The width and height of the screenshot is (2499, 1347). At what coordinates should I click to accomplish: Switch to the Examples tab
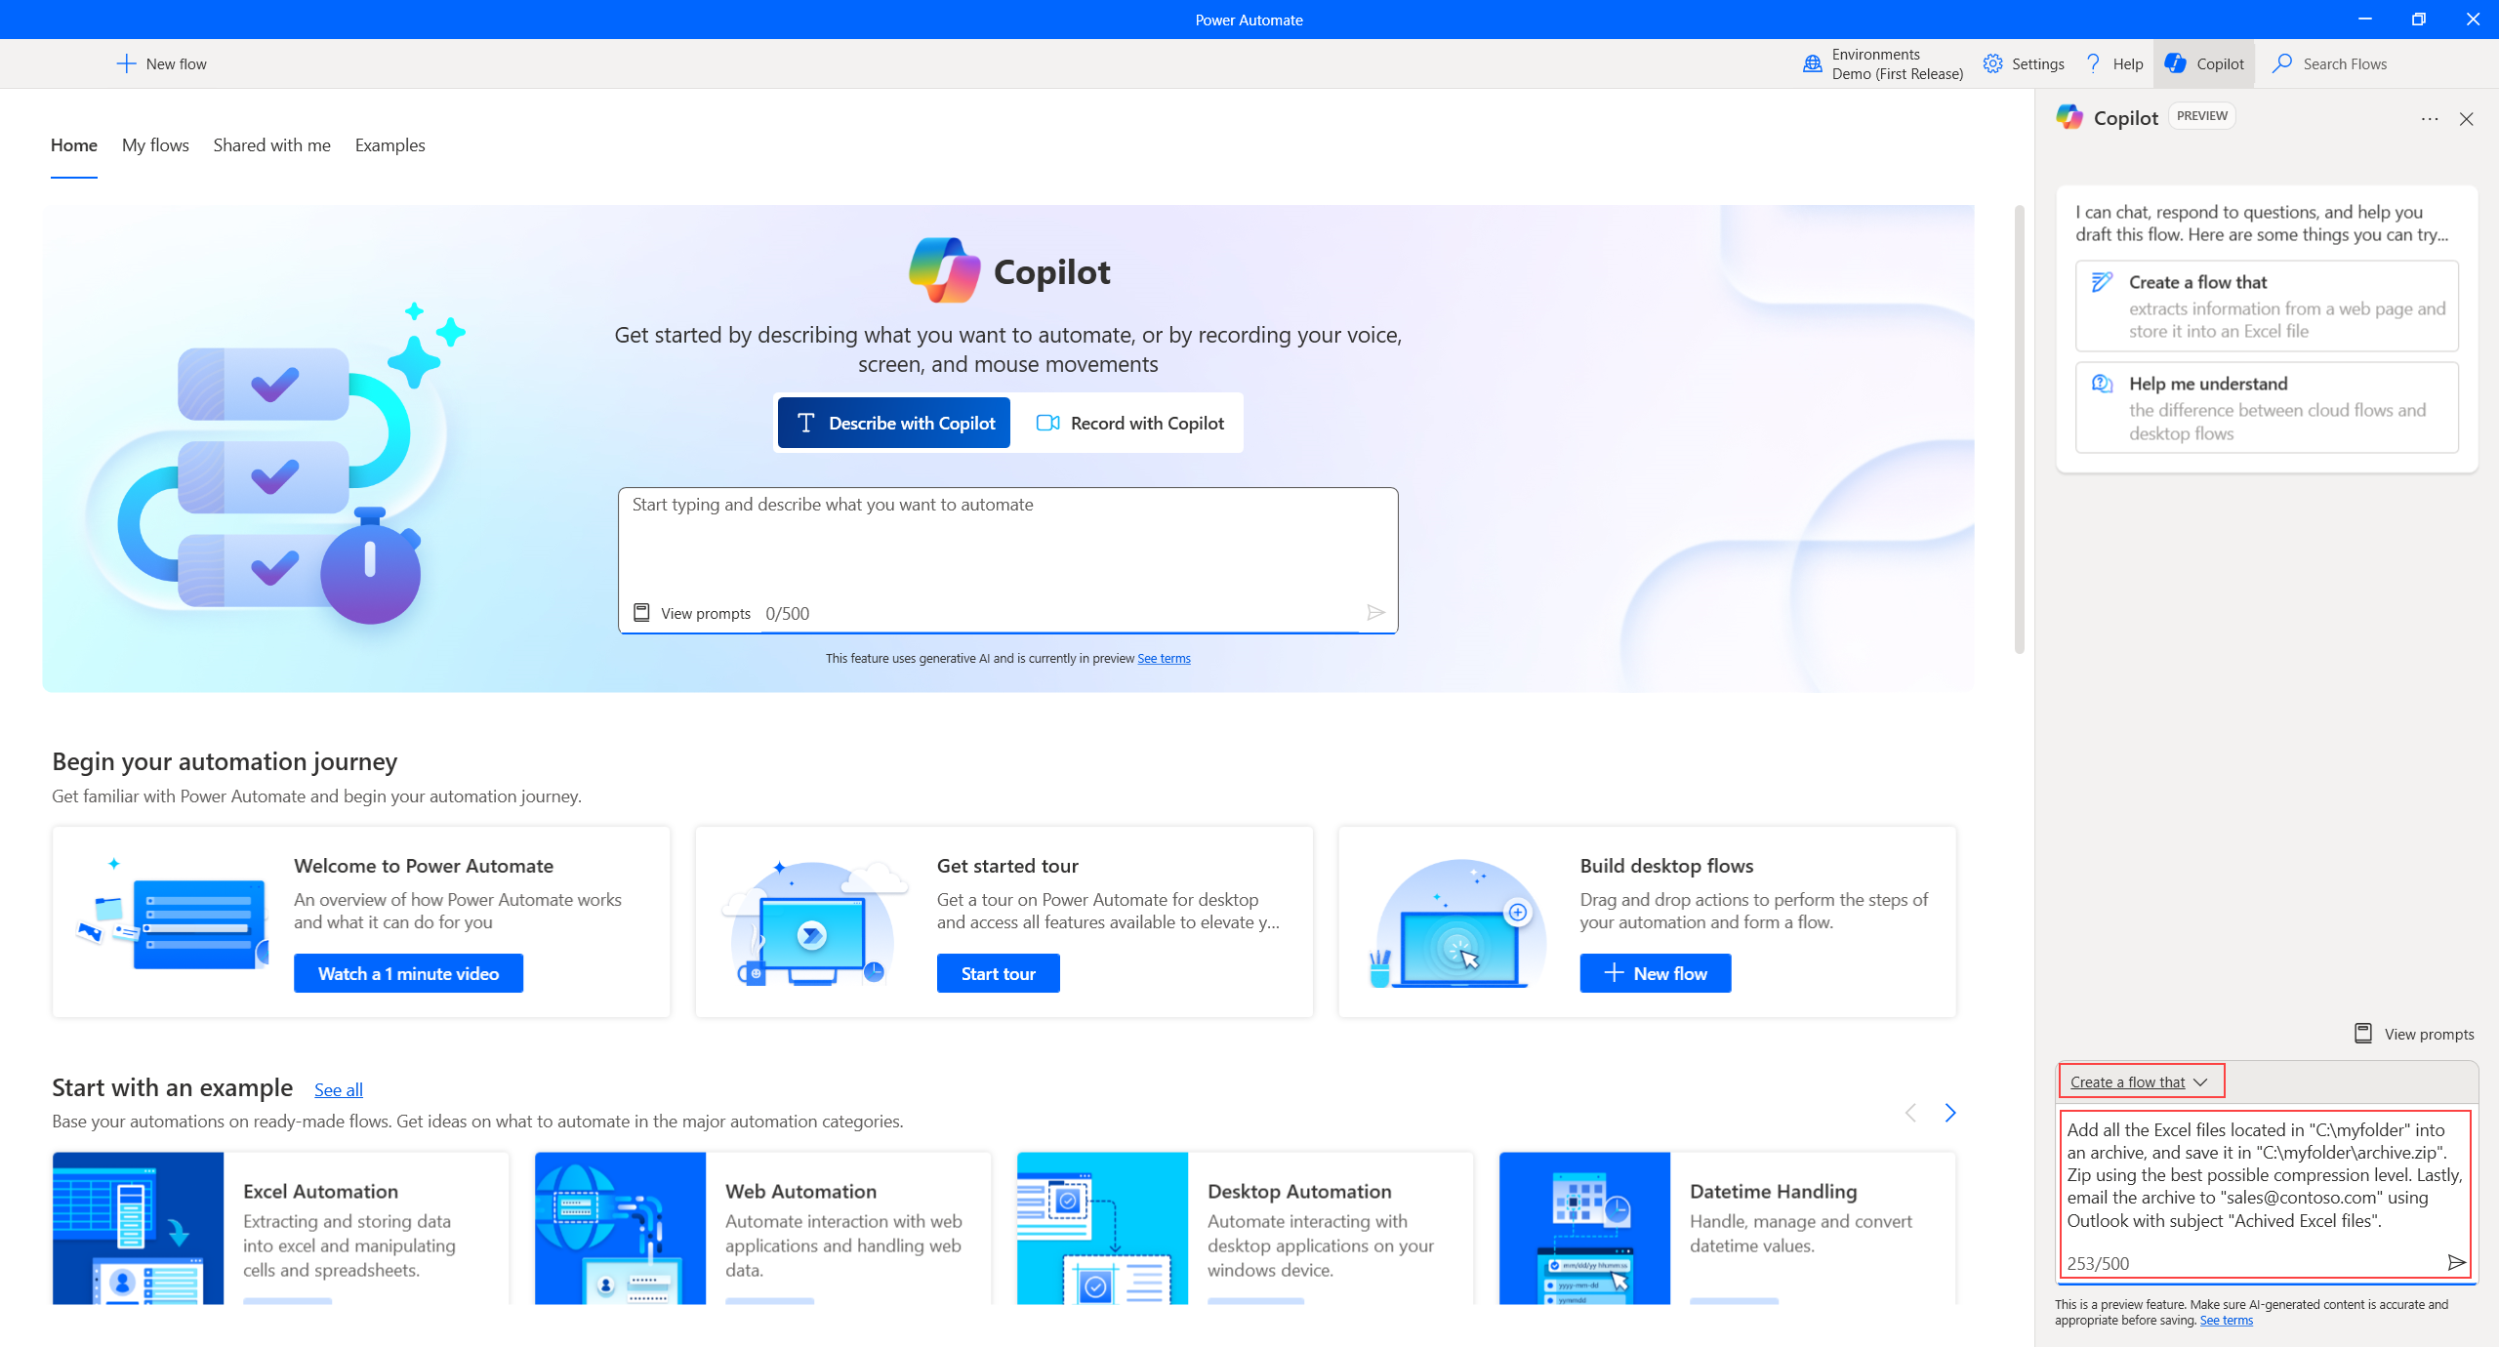tap(389, 144)
